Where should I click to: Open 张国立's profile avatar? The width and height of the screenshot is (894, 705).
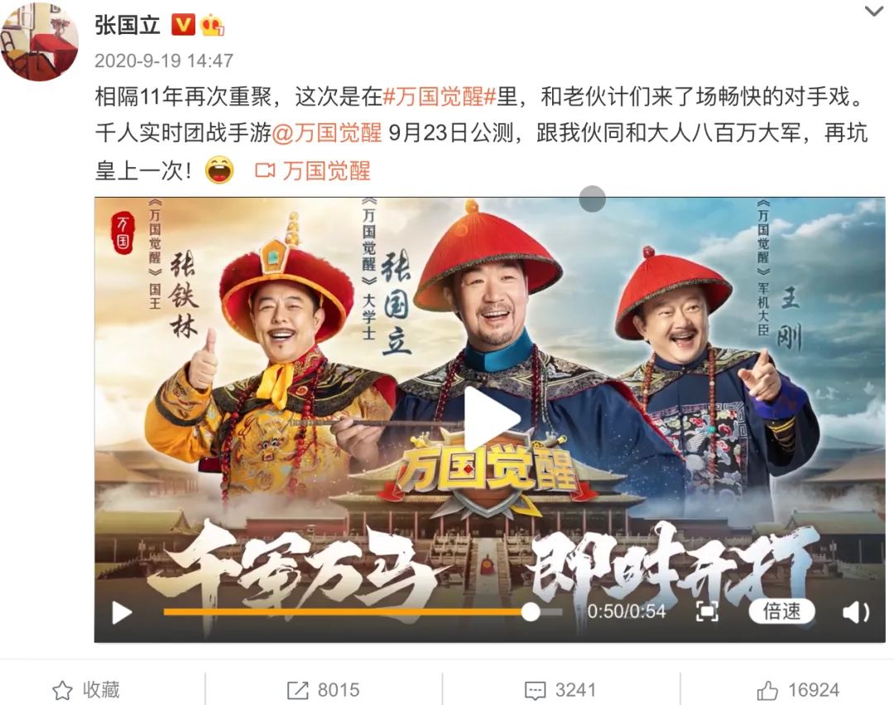coord(40,43)
